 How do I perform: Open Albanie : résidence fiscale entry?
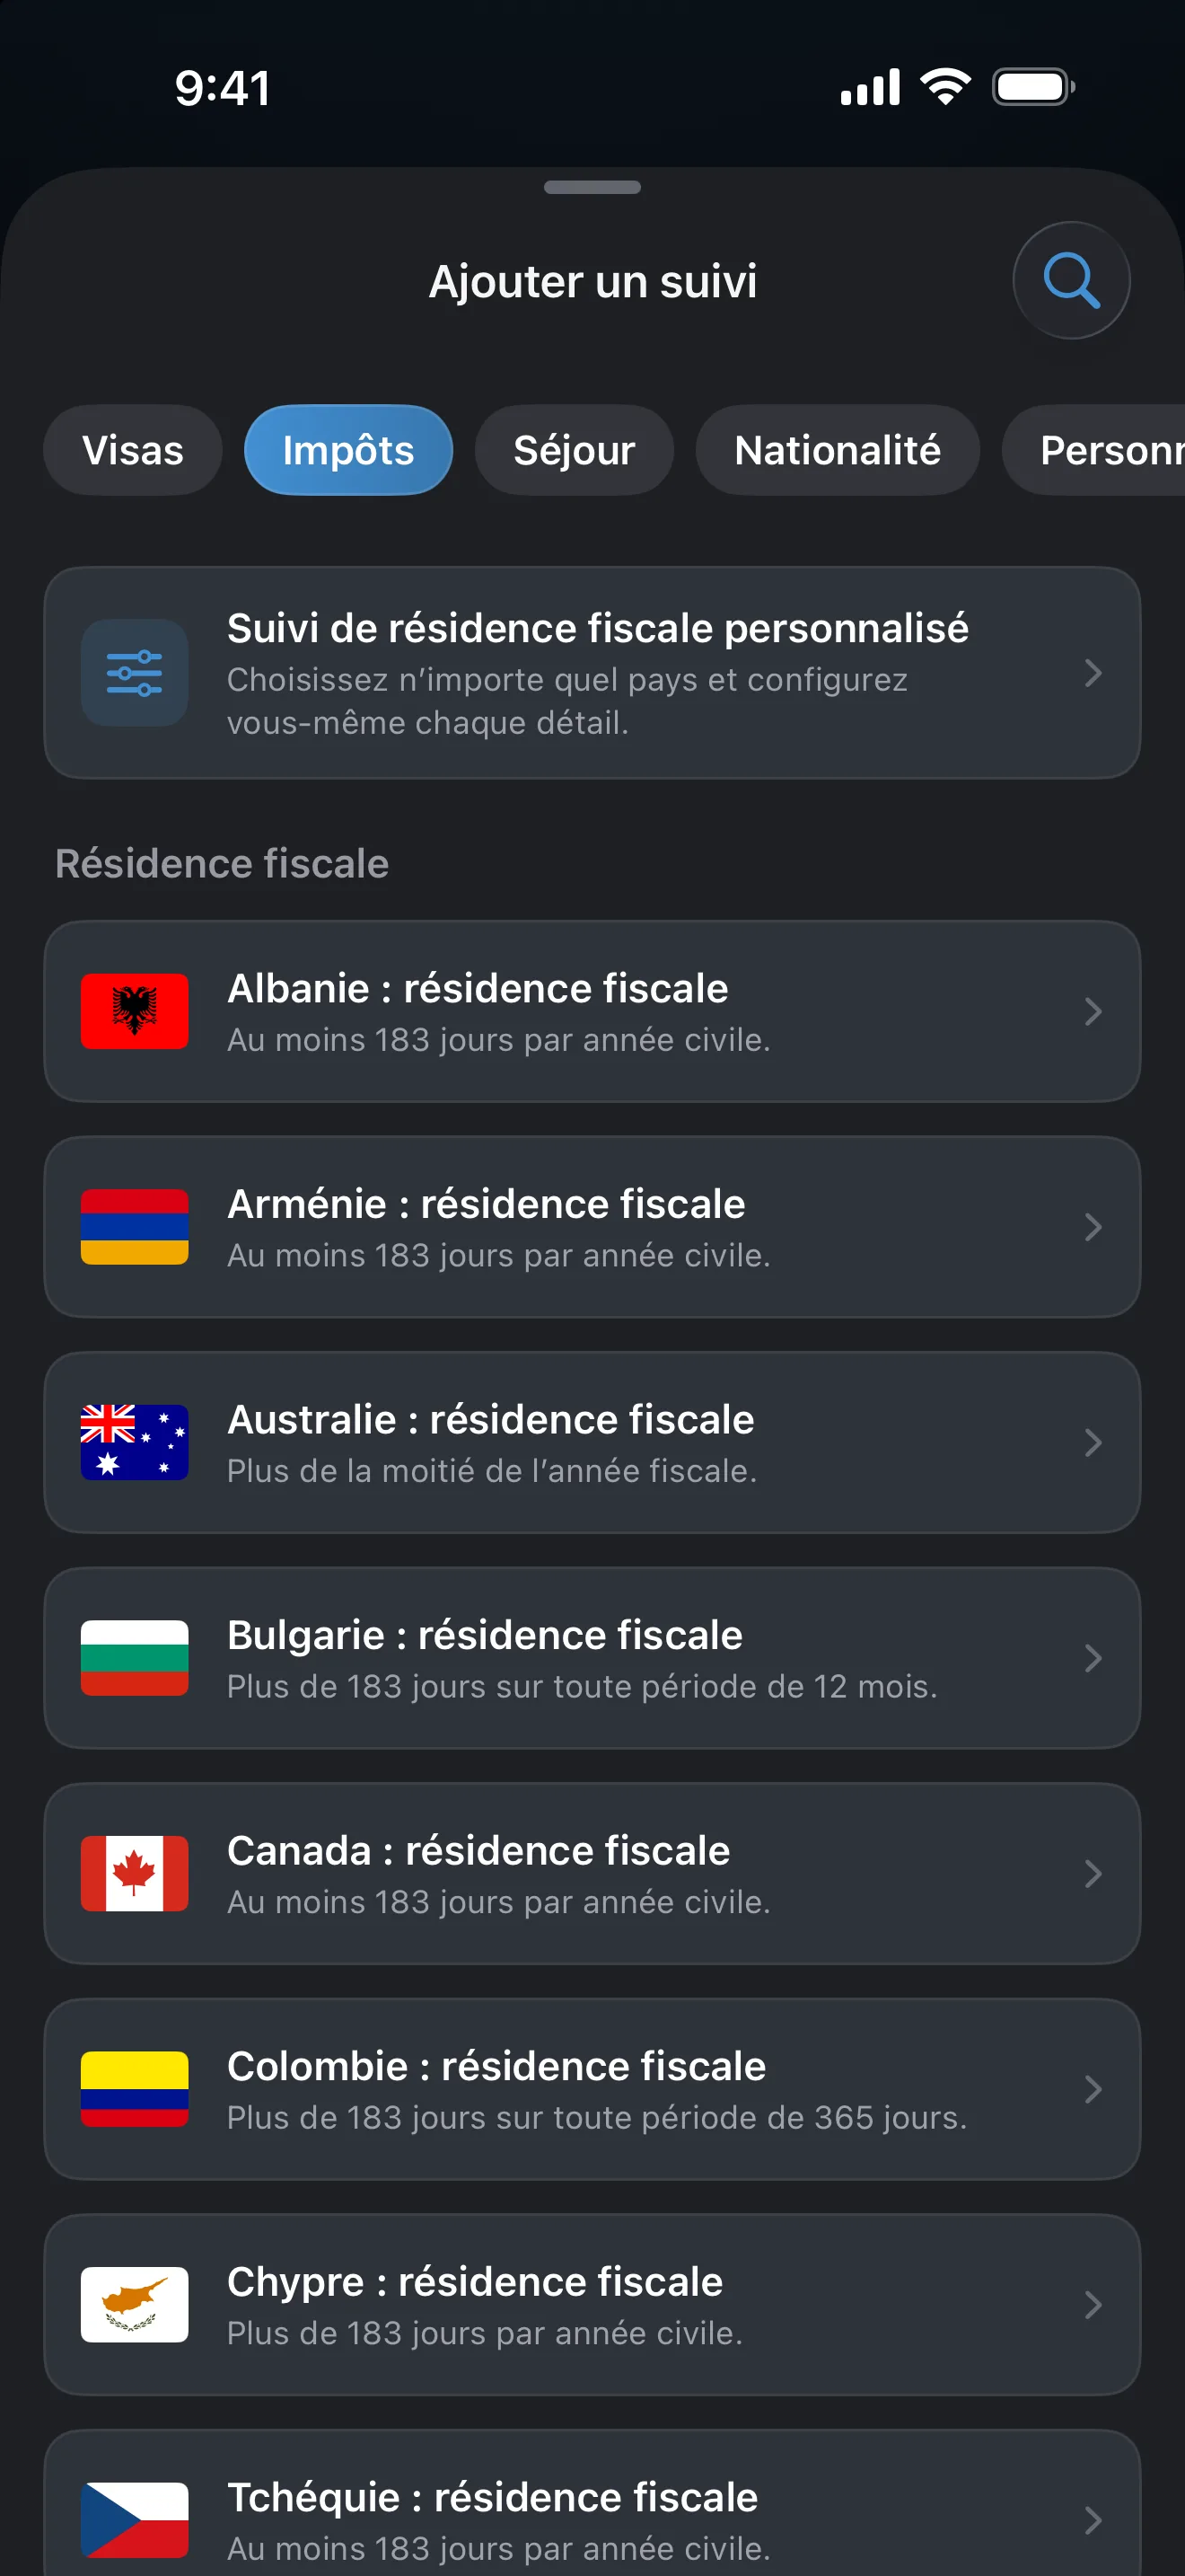(x=592, y=1011)
